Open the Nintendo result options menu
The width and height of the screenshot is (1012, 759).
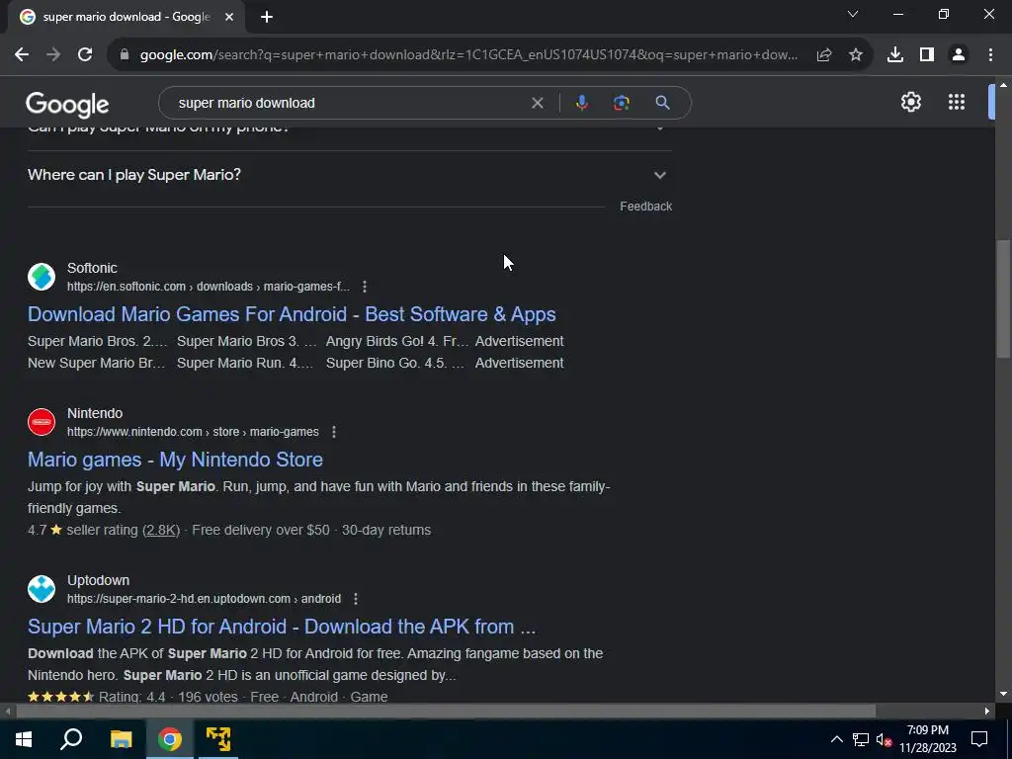[x=334, y=432]
